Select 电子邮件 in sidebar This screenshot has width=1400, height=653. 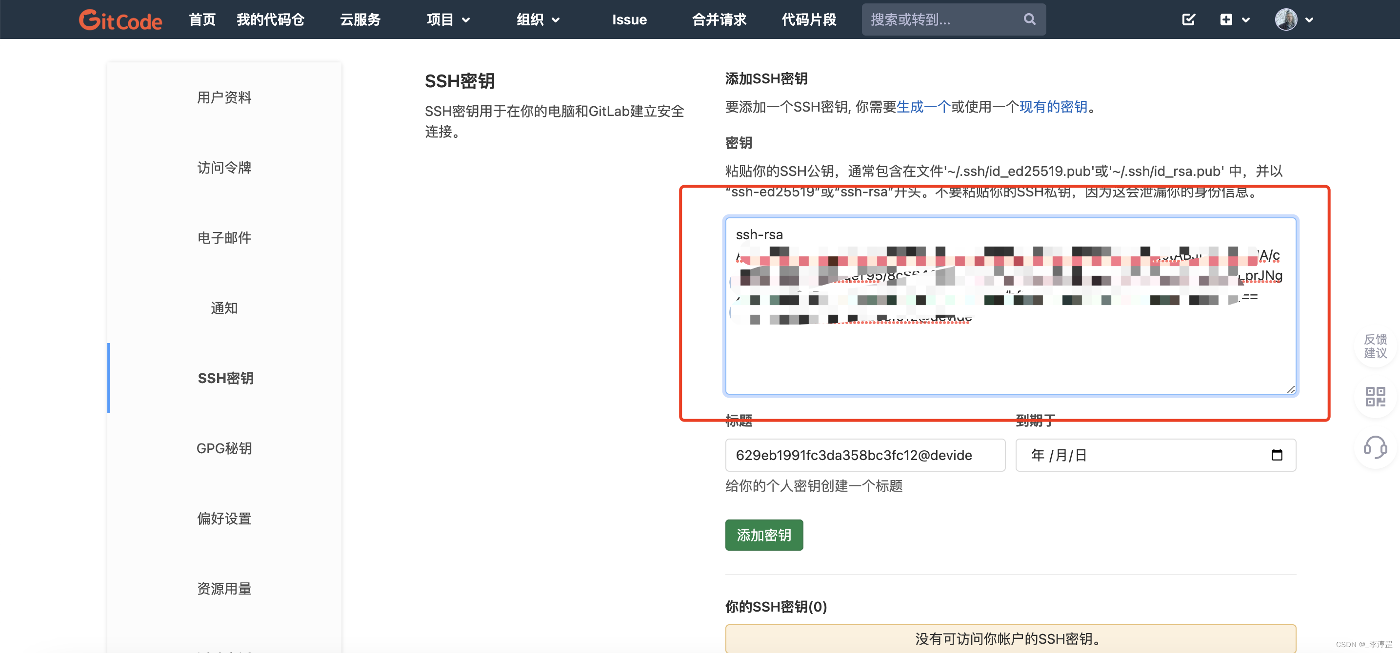coord(224,238)
